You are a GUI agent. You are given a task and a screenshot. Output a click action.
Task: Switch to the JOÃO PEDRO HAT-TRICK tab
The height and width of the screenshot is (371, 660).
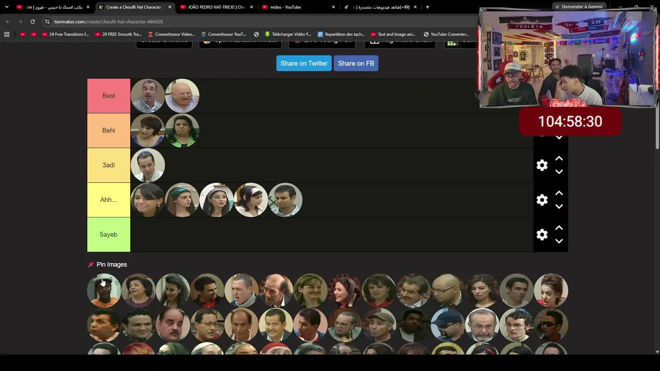coord(216,7)
